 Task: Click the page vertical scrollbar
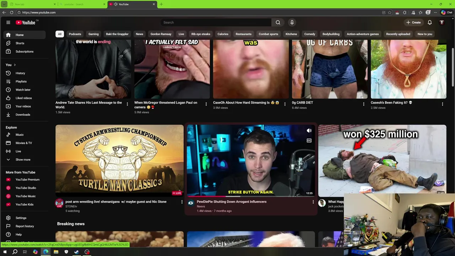pos(453,66)
